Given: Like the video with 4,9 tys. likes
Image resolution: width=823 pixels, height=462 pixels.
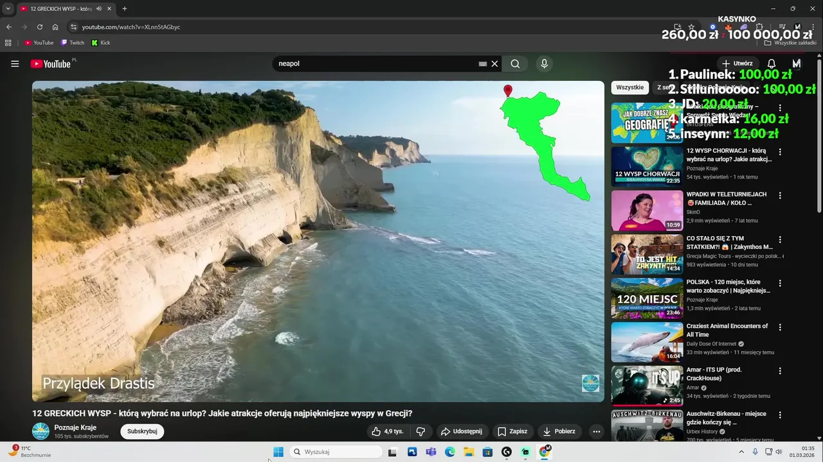Looking at the screenshot, I should tap(388, 431).
